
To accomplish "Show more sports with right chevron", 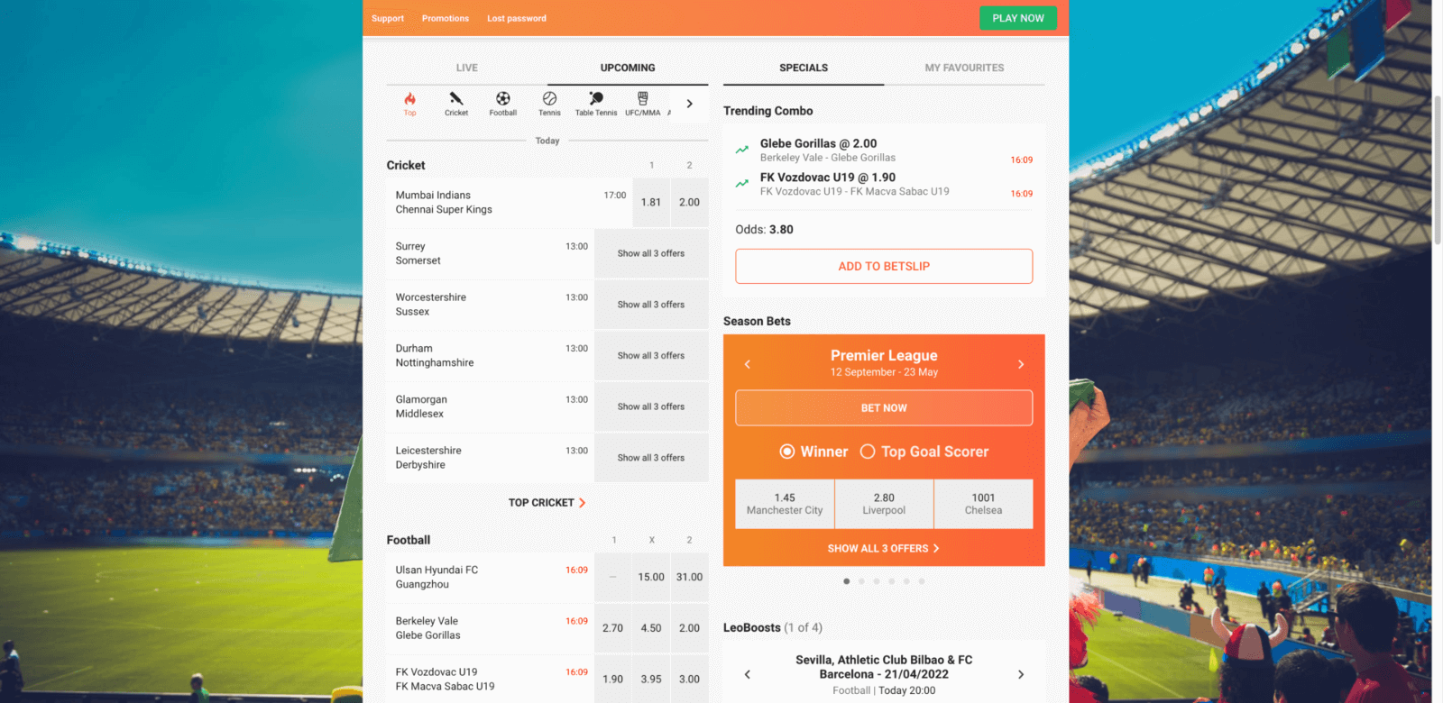I will [x=690, y=104].
